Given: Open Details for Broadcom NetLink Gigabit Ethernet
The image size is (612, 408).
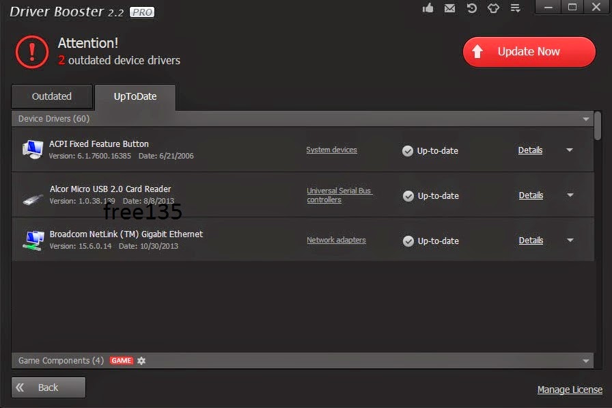Looking at the screenshot, I should (531, 241).
